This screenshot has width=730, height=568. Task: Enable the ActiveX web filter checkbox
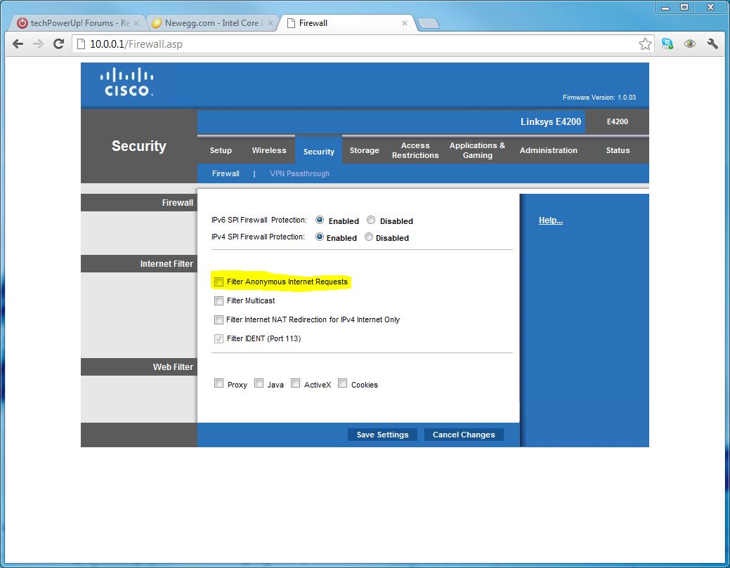[x=295, y=383]
